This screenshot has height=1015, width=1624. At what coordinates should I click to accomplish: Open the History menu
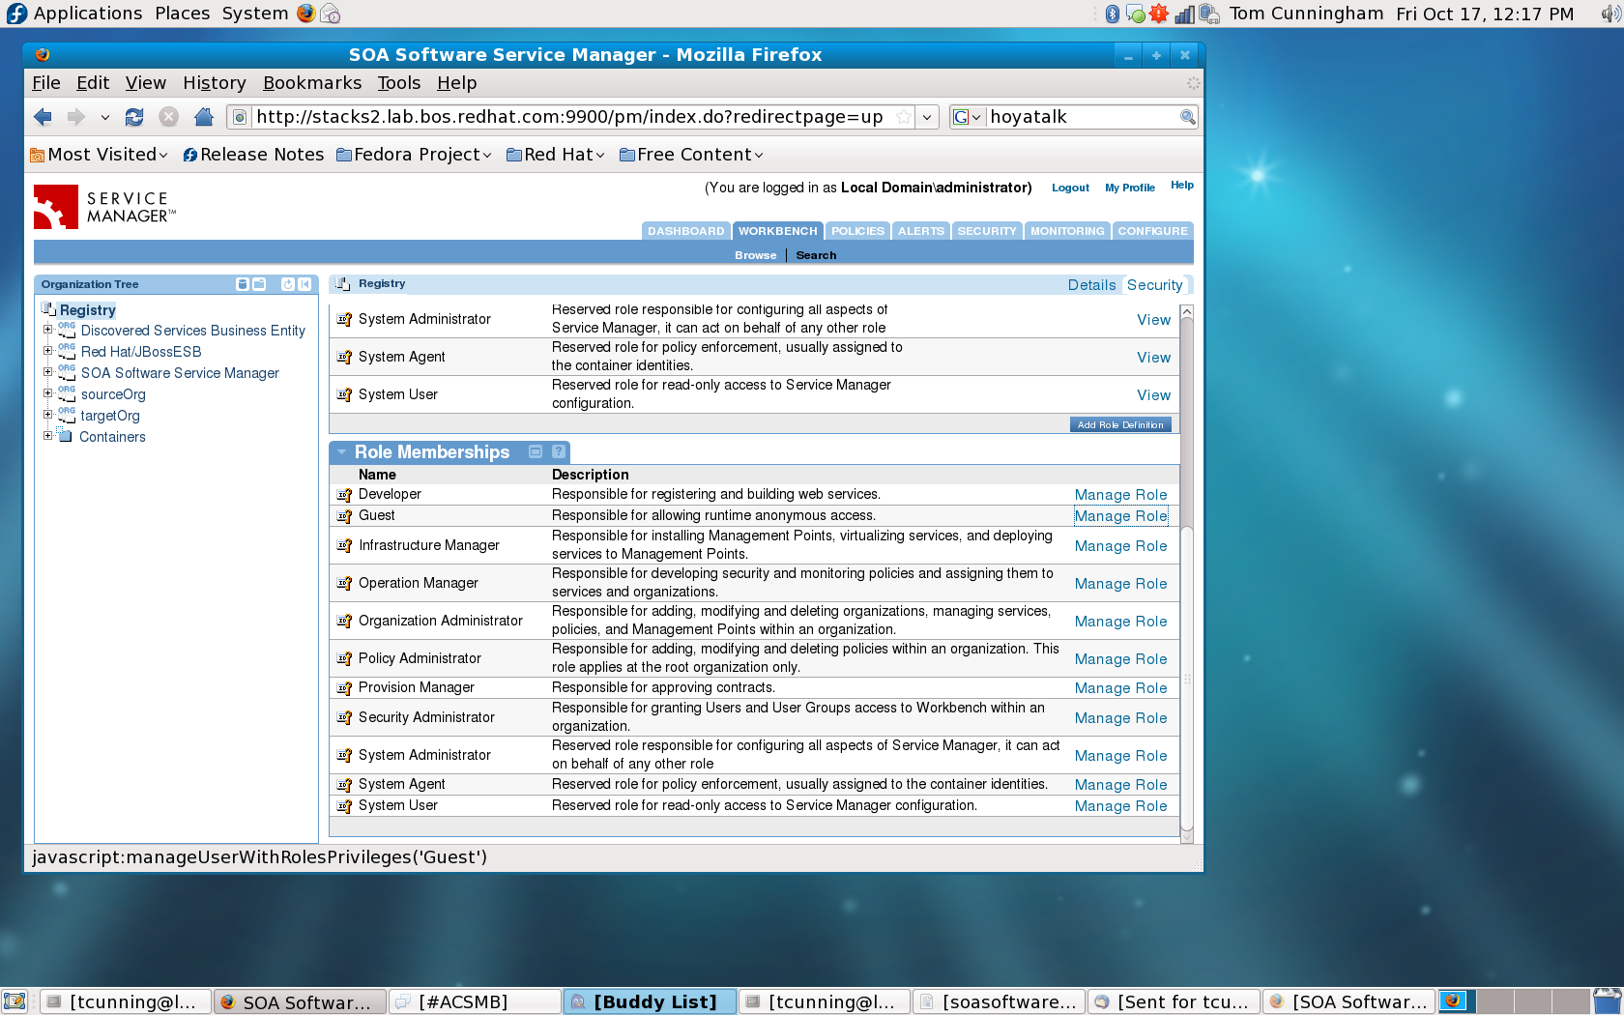tap(215, 83)
